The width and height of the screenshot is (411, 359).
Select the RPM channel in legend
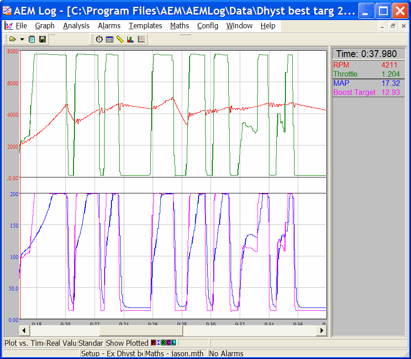(x=369, y=65)
